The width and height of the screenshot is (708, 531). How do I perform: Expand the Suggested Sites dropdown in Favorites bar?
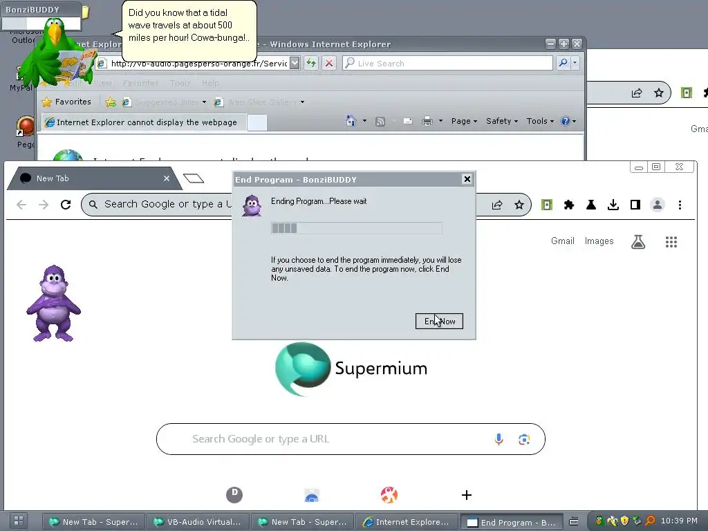coord(205,102)
